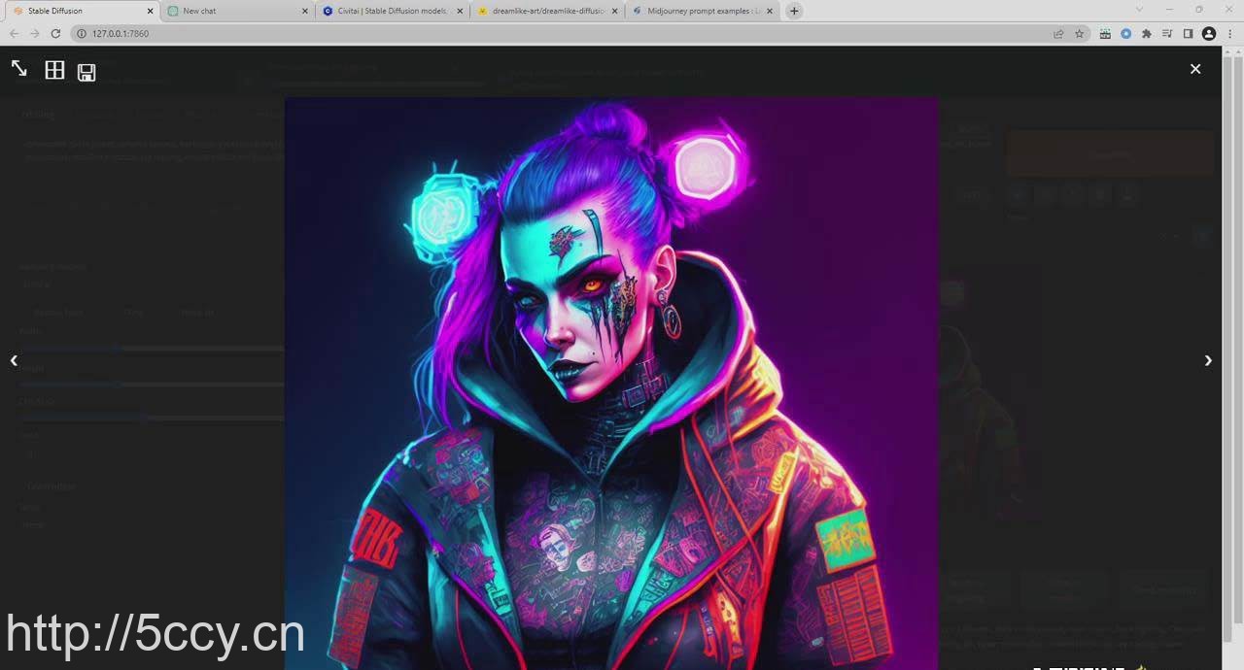Expand the tab search chevron in title bar
This screenshot has width=1244, height=670.
1140,10
